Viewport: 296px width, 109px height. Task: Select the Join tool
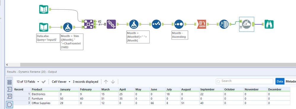tap(89, 24)
